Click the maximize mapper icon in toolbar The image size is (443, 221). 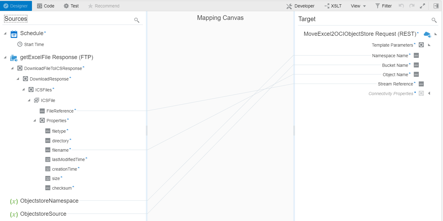point(422,6)
